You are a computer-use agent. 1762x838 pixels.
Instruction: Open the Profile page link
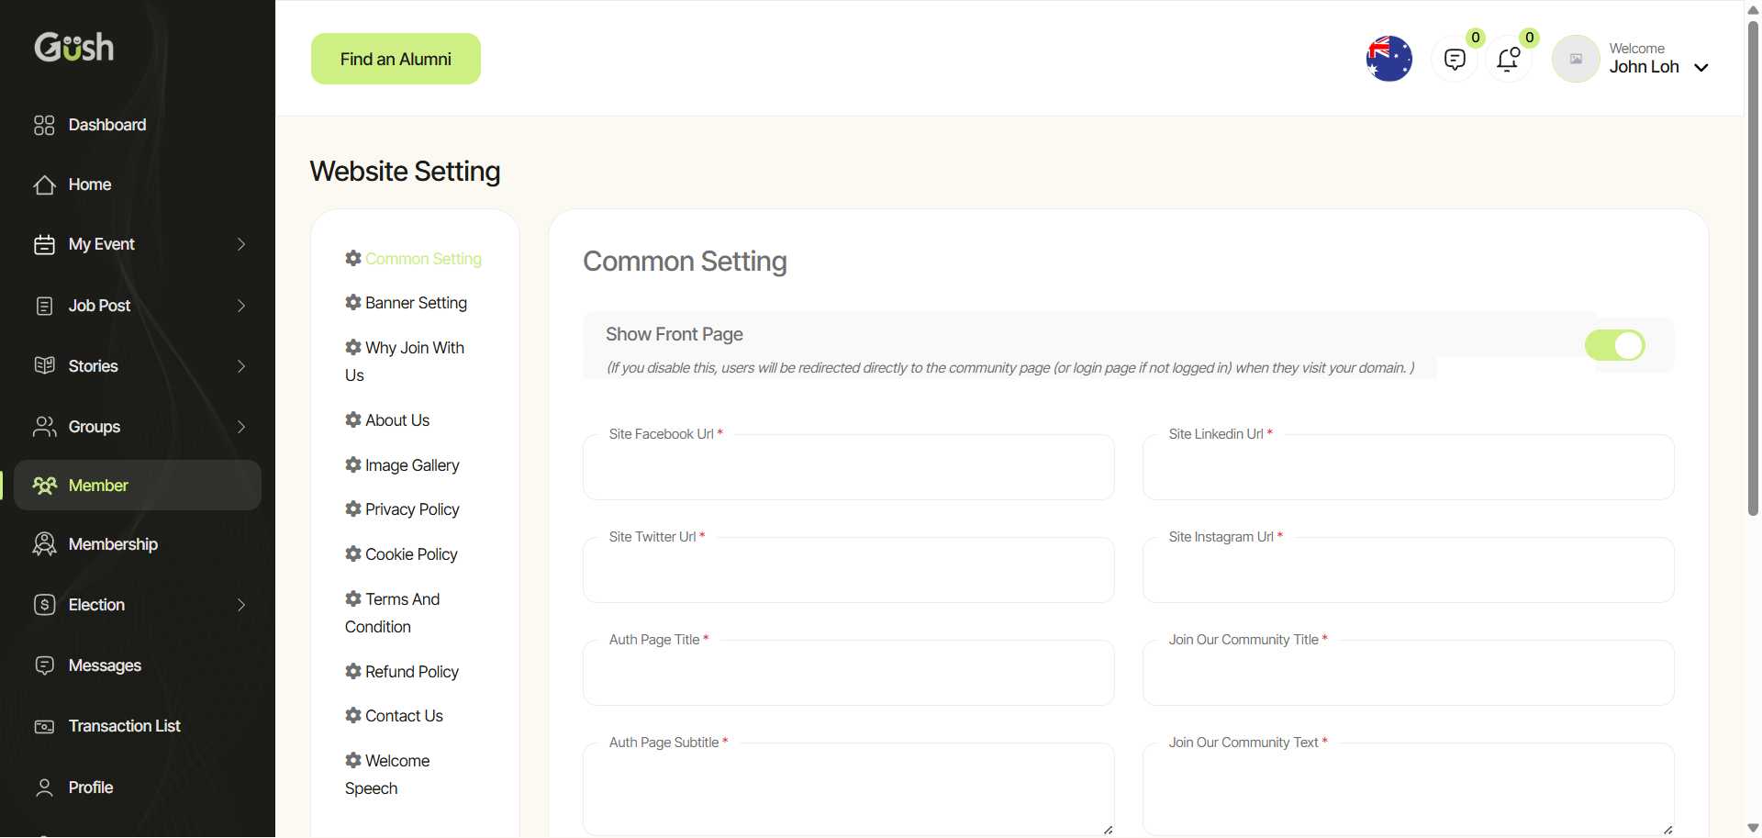point(91,788)
